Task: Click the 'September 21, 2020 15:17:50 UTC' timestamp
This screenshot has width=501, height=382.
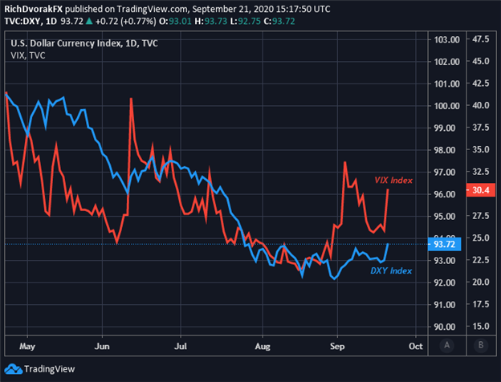Action: coord(261,9)
